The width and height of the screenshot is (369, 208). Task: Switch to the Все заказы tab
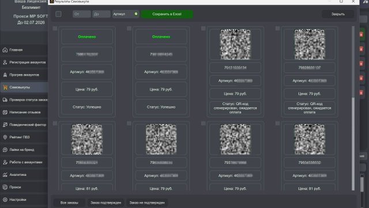69,203
